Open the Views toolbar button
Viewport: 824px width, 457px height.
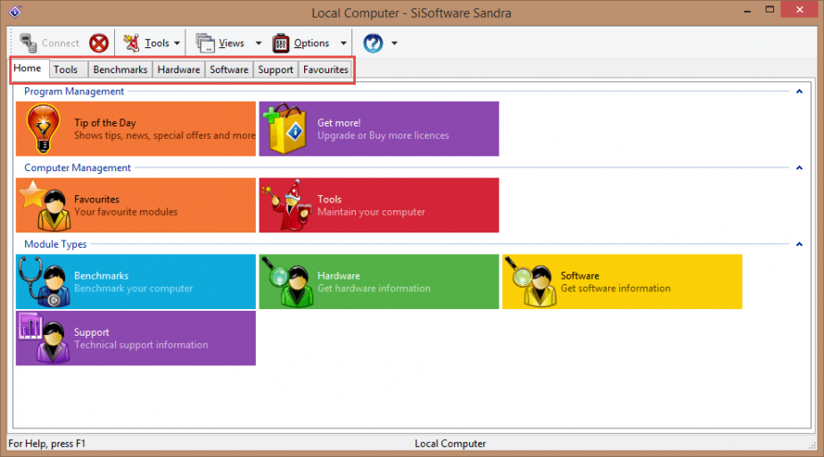[219, 43]
